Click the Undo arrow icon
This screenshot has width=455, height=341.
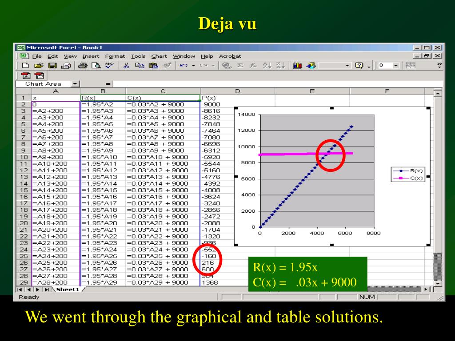coord(184,66)
